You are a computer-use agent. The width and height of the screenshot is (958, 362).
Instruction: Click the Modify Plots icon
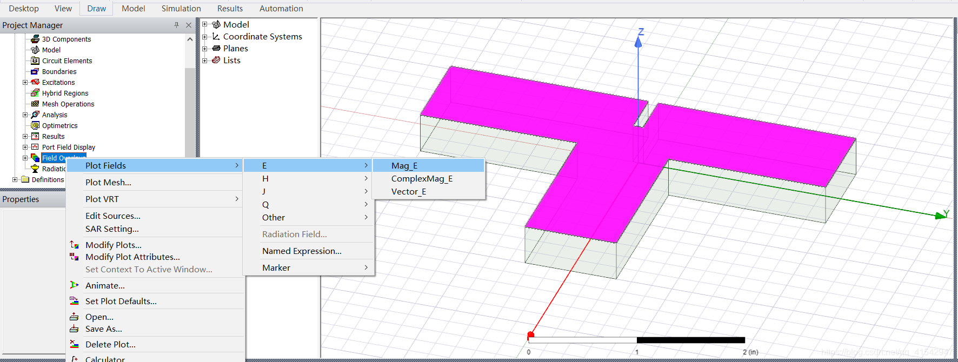tap(74, 245)
